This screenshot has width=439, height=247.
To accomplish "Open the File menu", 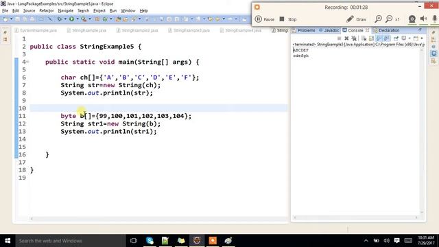I will point(5,11).
